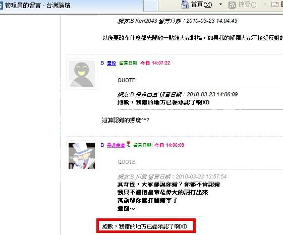Select the 管理員的留言 - 台灣論壇 tab
The height and width of the screenshot is (235, 283).
71,6
